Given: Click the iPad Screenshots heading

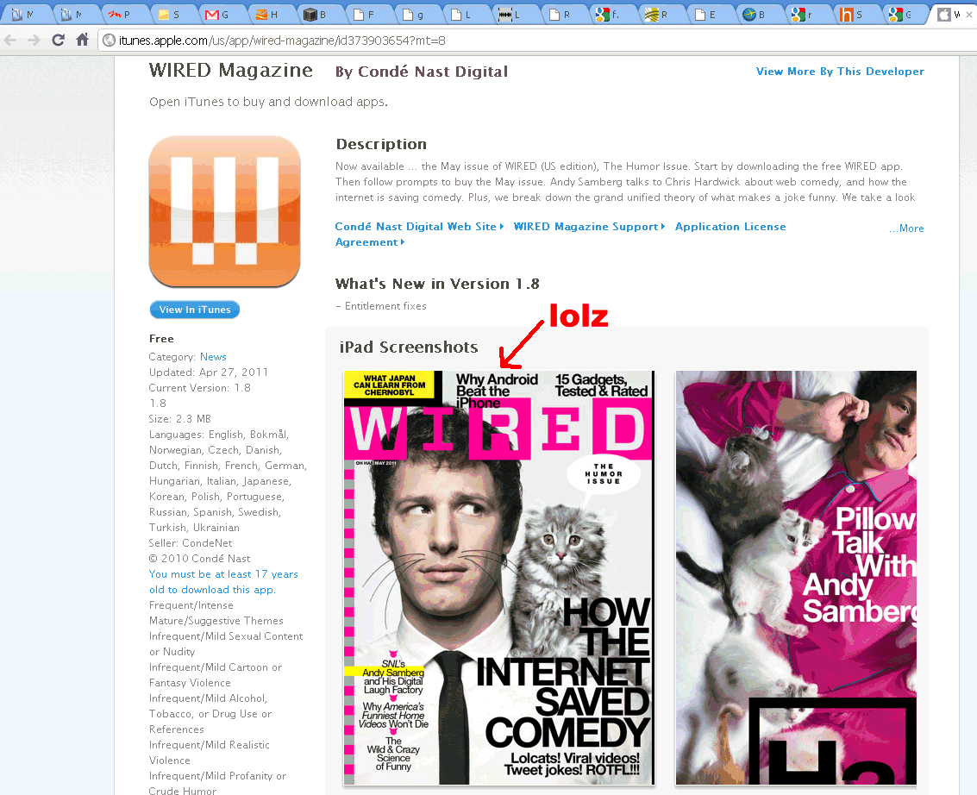Looking at the screenshot, I should tap(409, 347).
